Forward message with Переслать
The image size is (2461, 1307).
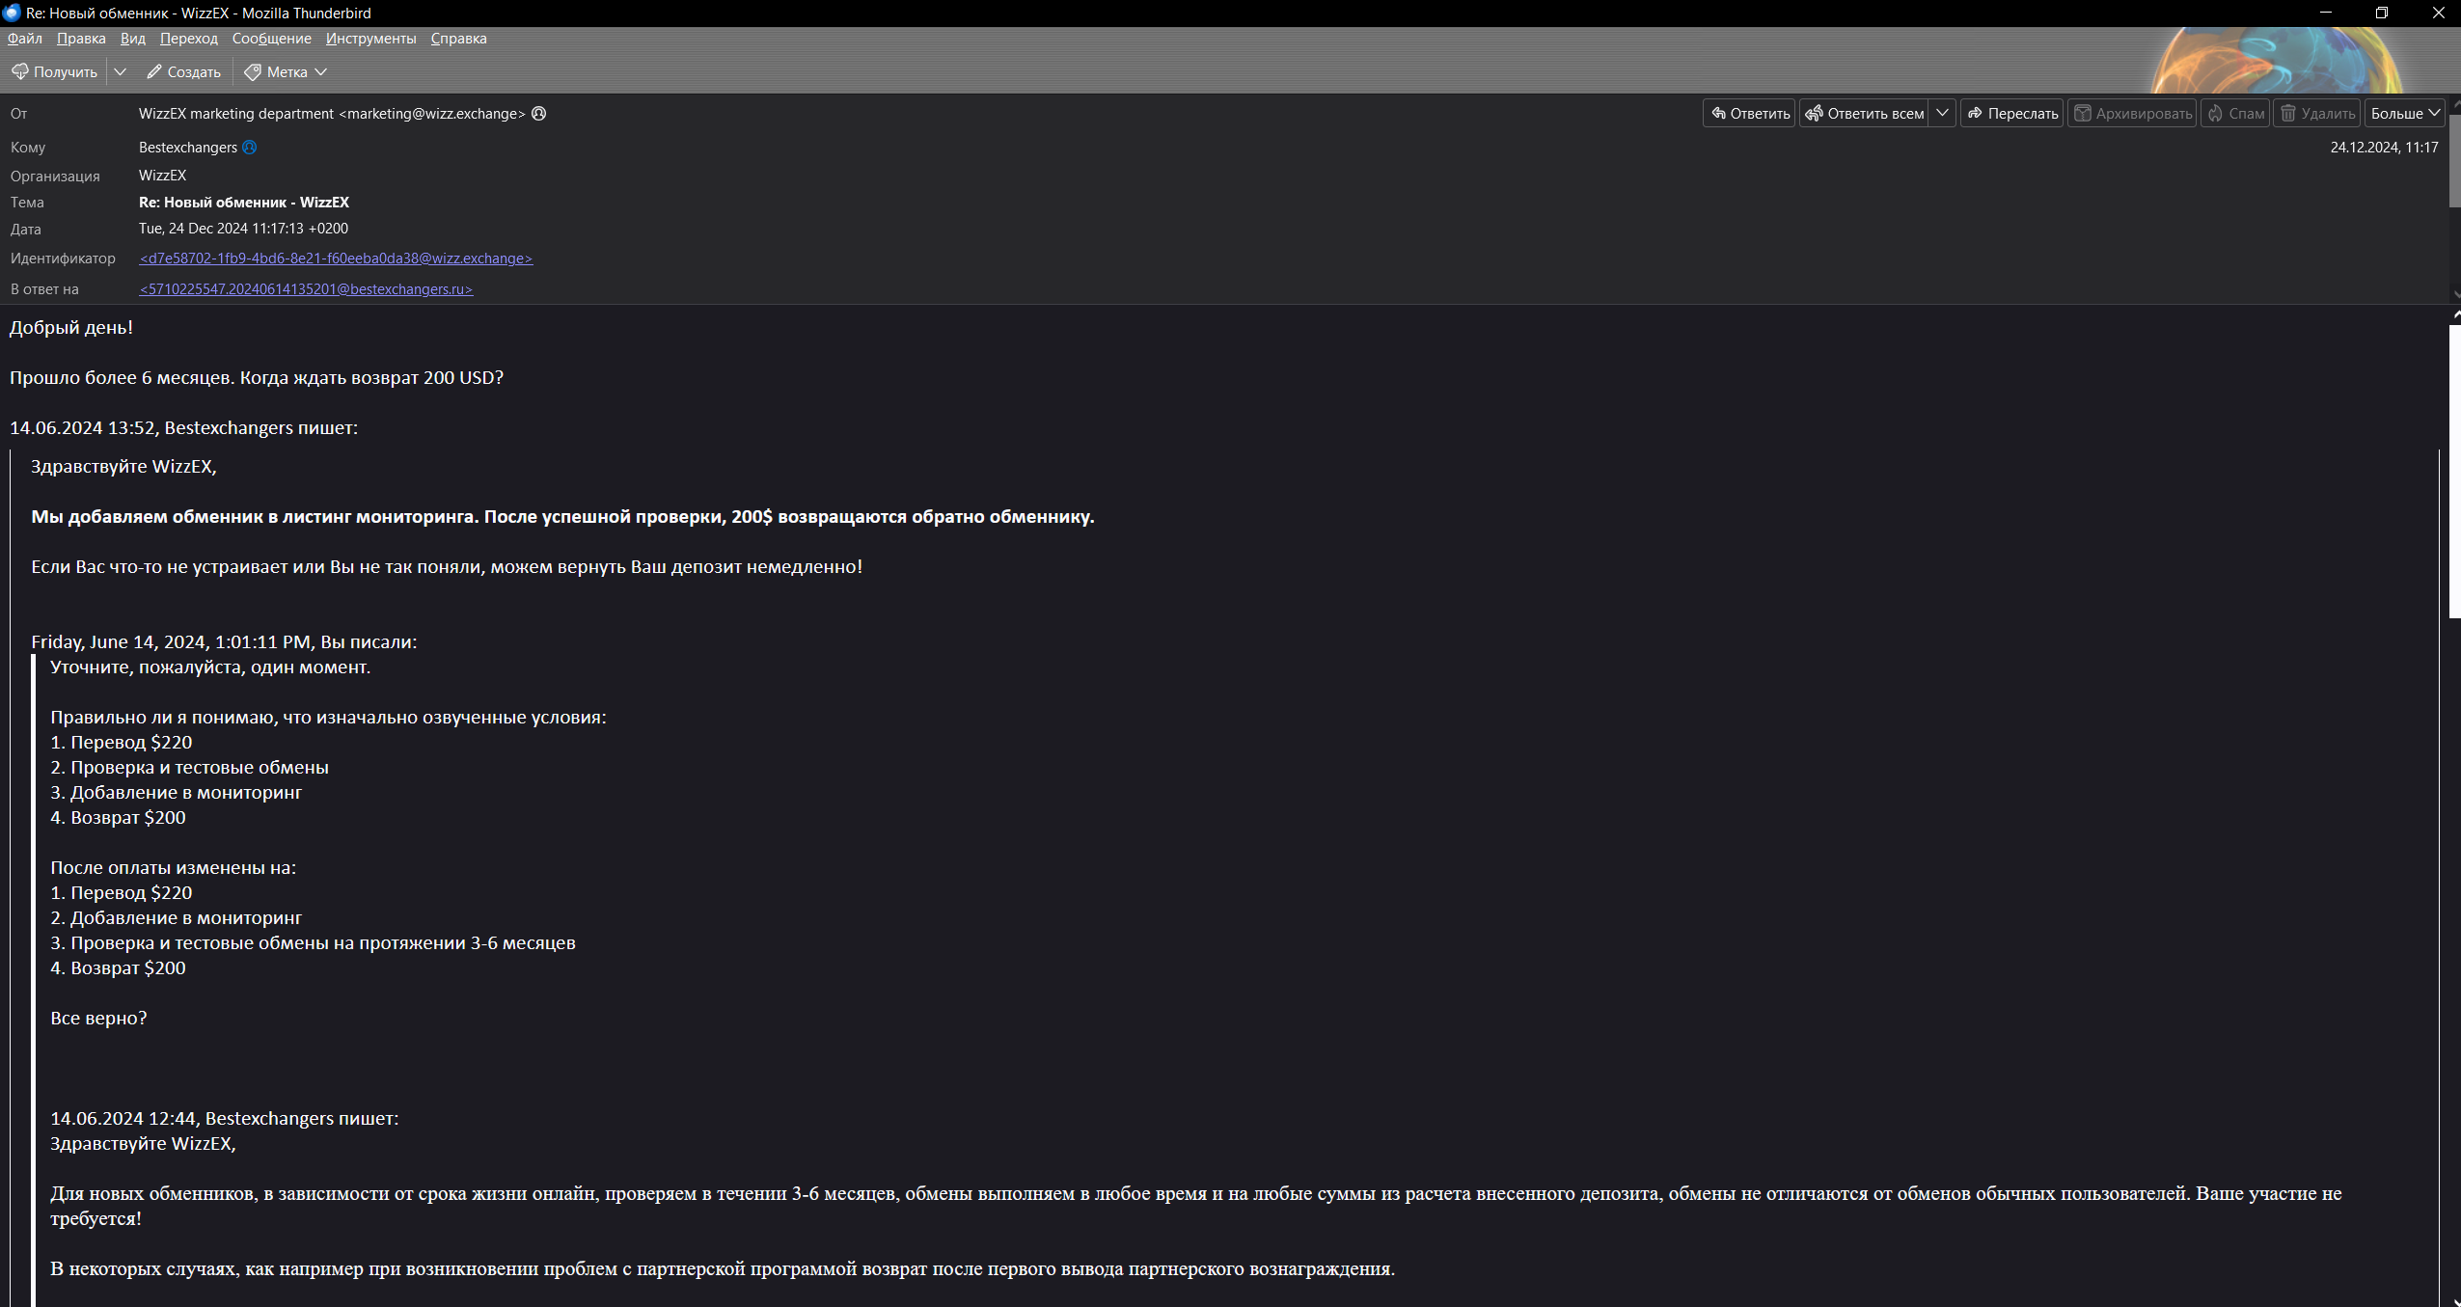(x=2011, y=114)
